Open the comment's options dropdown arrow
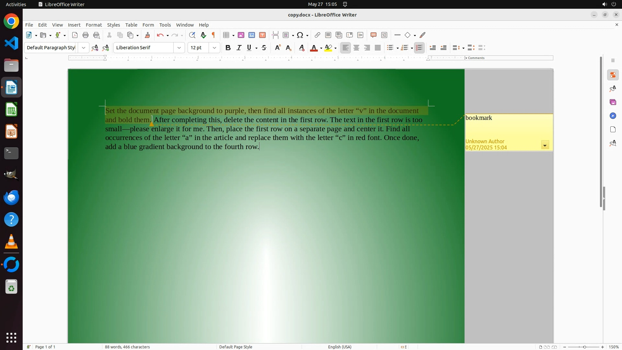The height and width of the screenshot is (350, 622). pos(545,145)
